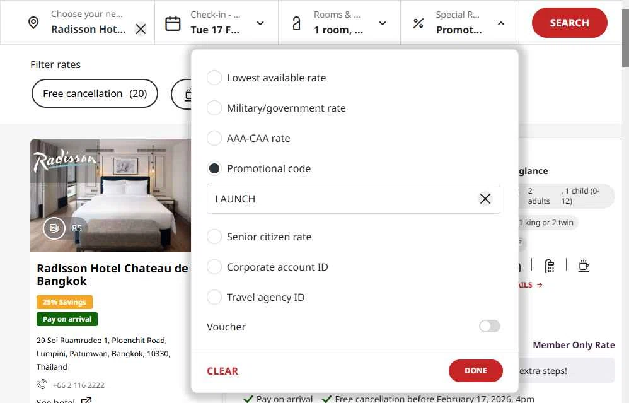Click the Filter rates heading
Image resolution: width=629 pixels, height=403 pixels.
pos(55,64)
